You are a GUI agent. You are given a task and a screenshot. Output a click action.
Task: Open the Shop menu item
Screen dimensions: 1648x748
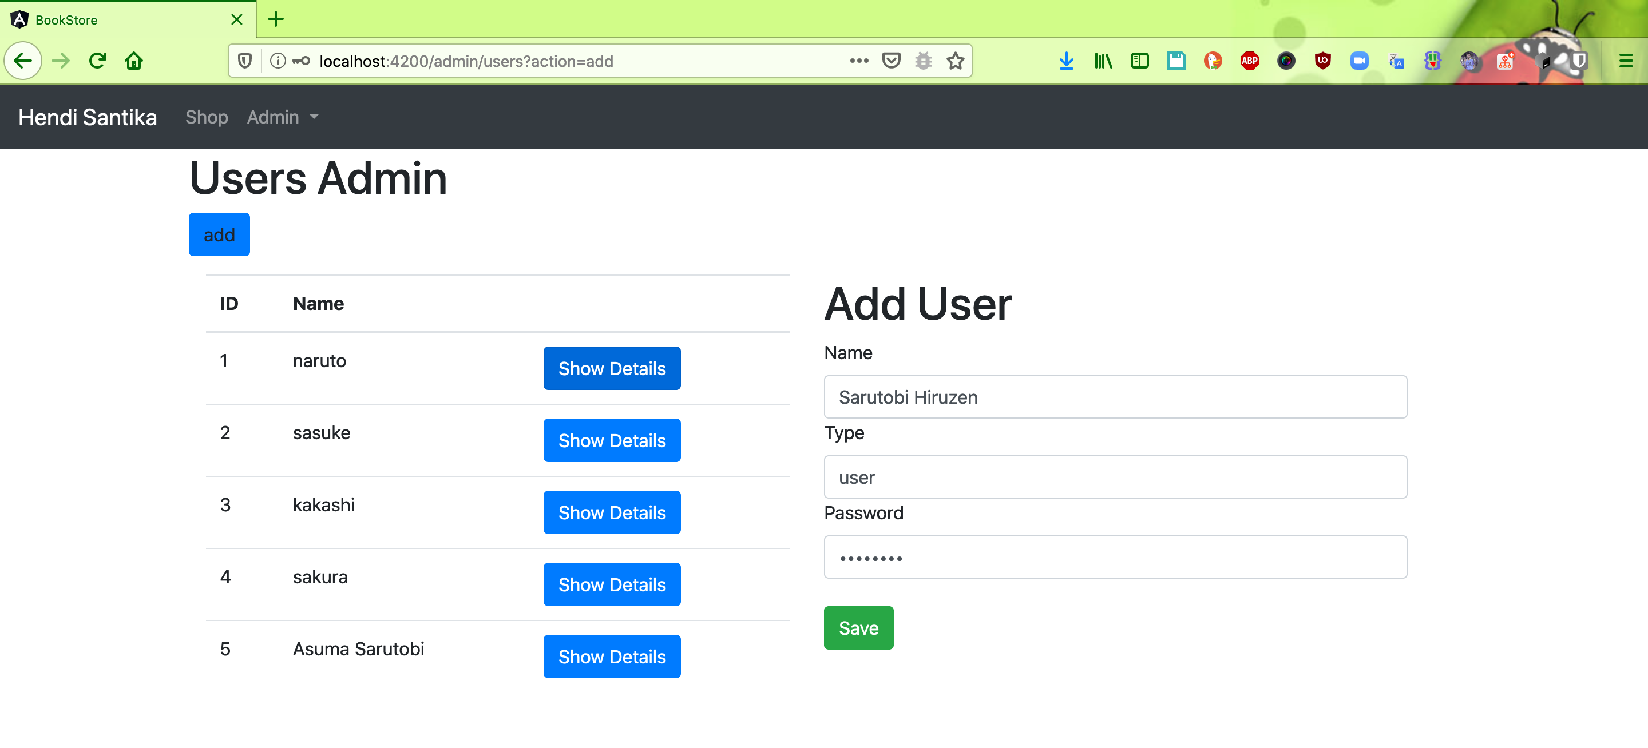click(207, 116)
